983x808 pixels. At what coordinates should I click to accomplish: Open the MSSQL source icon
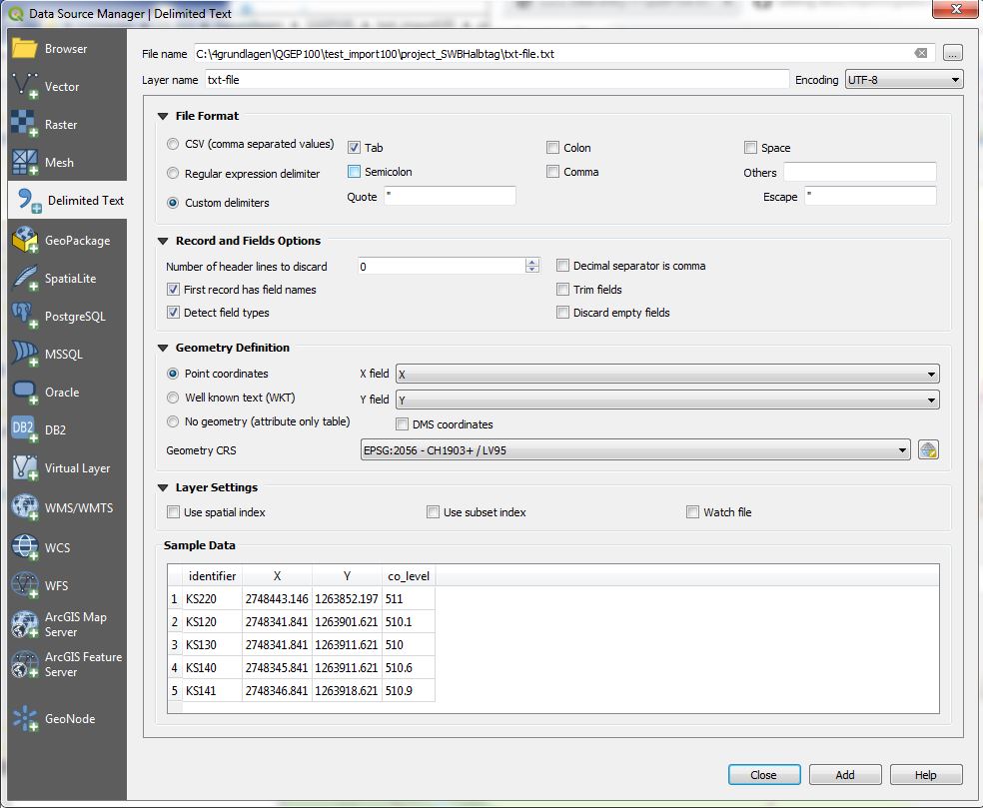click(x=24, y=354)
